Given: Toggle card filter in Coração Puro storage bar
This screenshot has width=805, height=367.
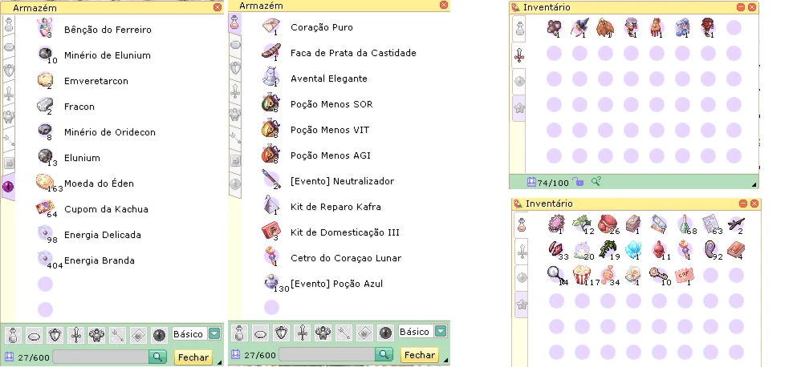Looking at the screenshot, I should (x=364, y=333).
